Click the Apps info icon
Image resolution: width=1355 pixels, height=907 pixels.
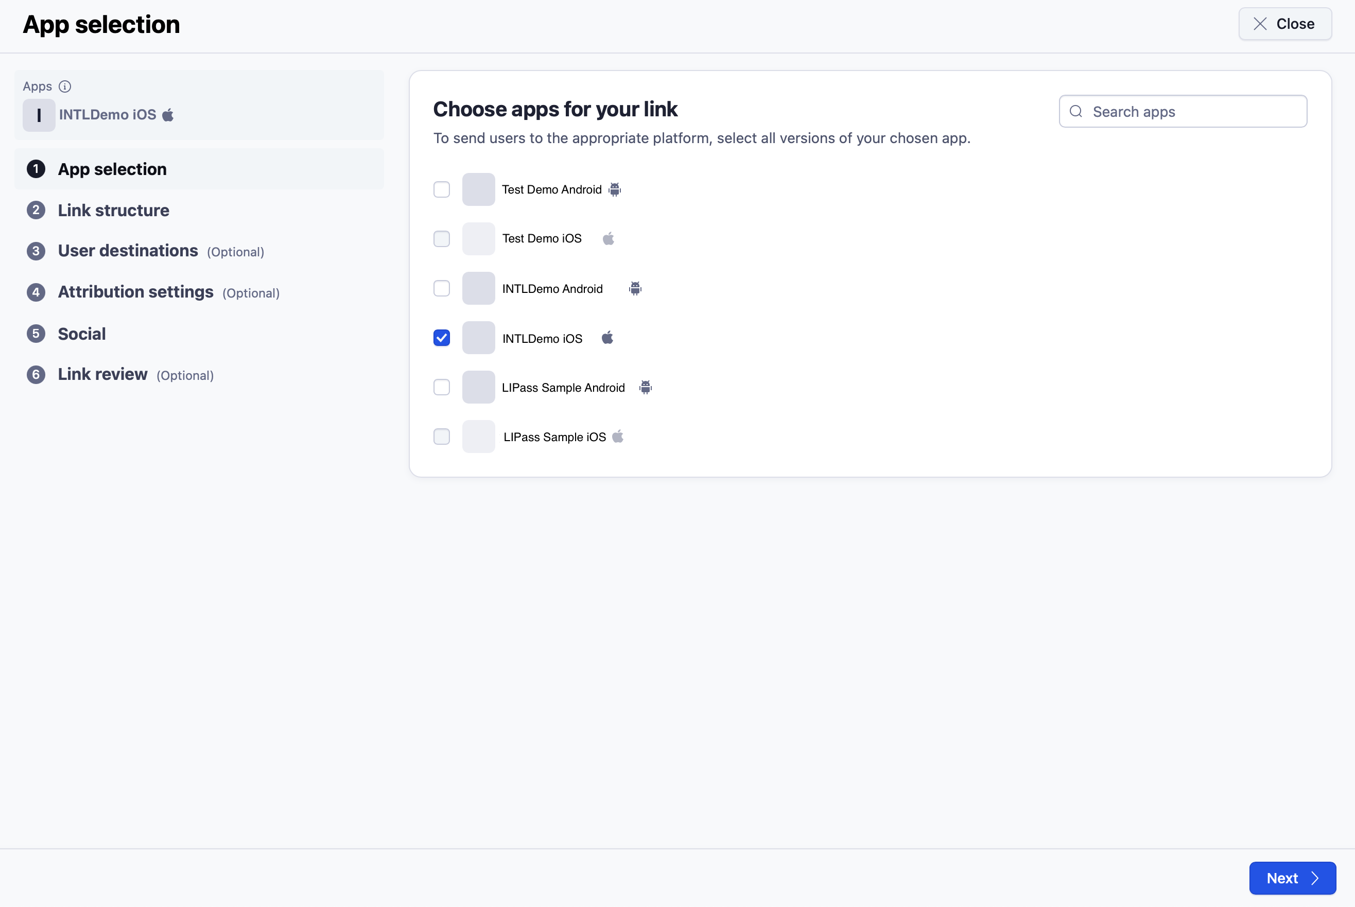tap(65, 86)
